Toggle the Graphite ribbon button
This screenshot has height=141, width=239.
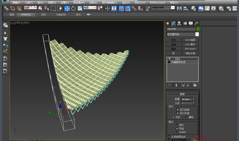point(201,8)
